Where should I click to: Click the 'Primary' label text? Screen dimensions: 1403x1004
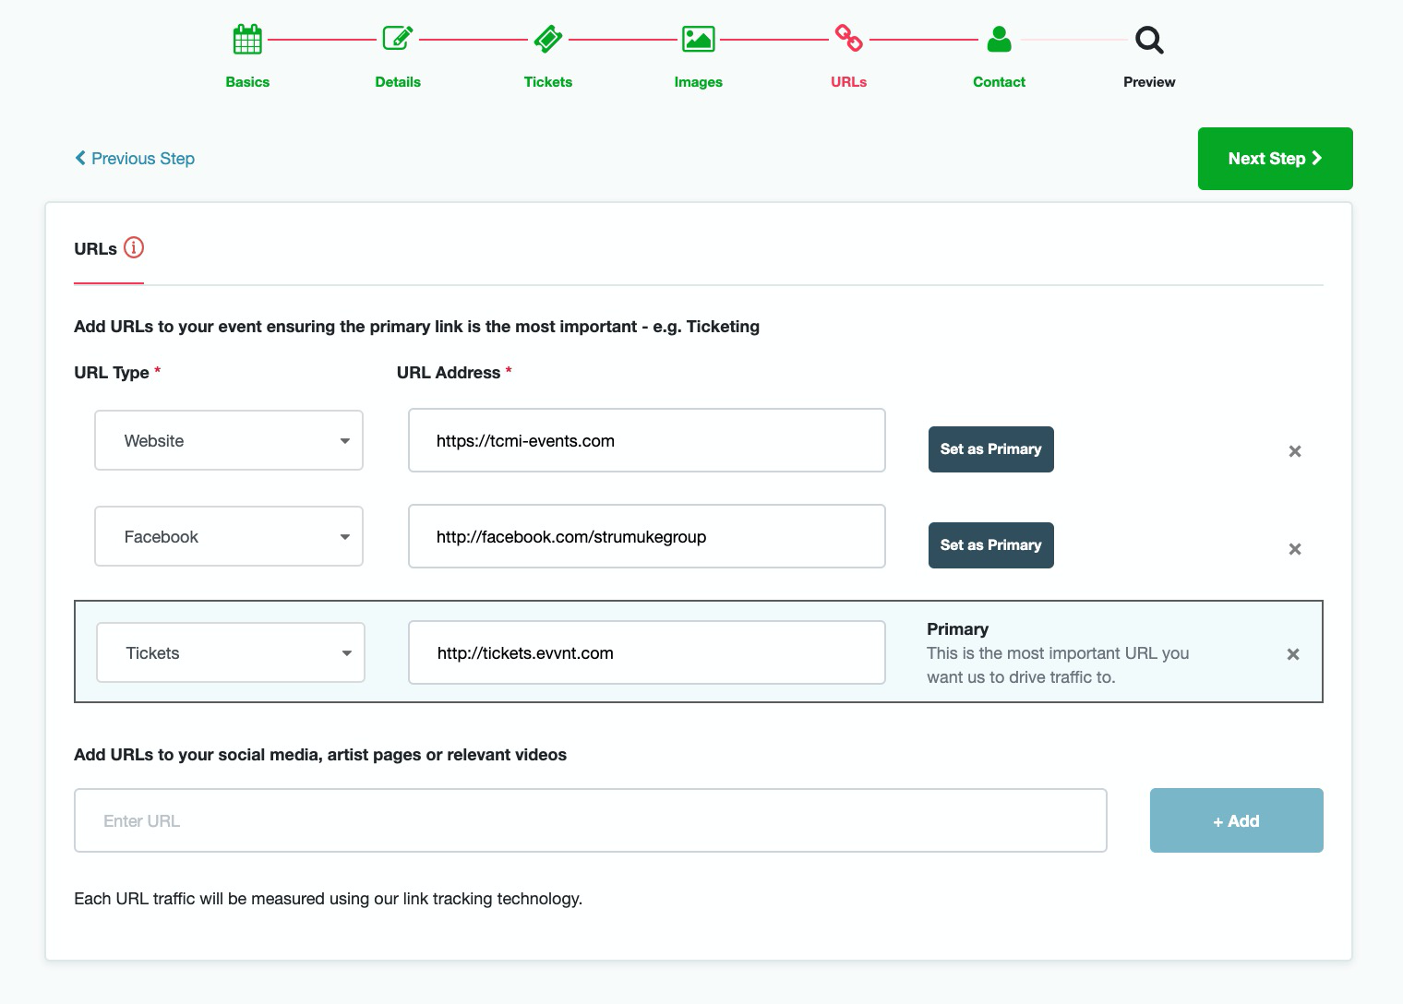click(957, 629)
